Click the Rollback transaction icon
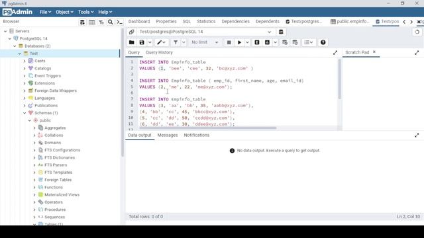The image size is (424, 238). pyautogui.click(x=295, y=42)
